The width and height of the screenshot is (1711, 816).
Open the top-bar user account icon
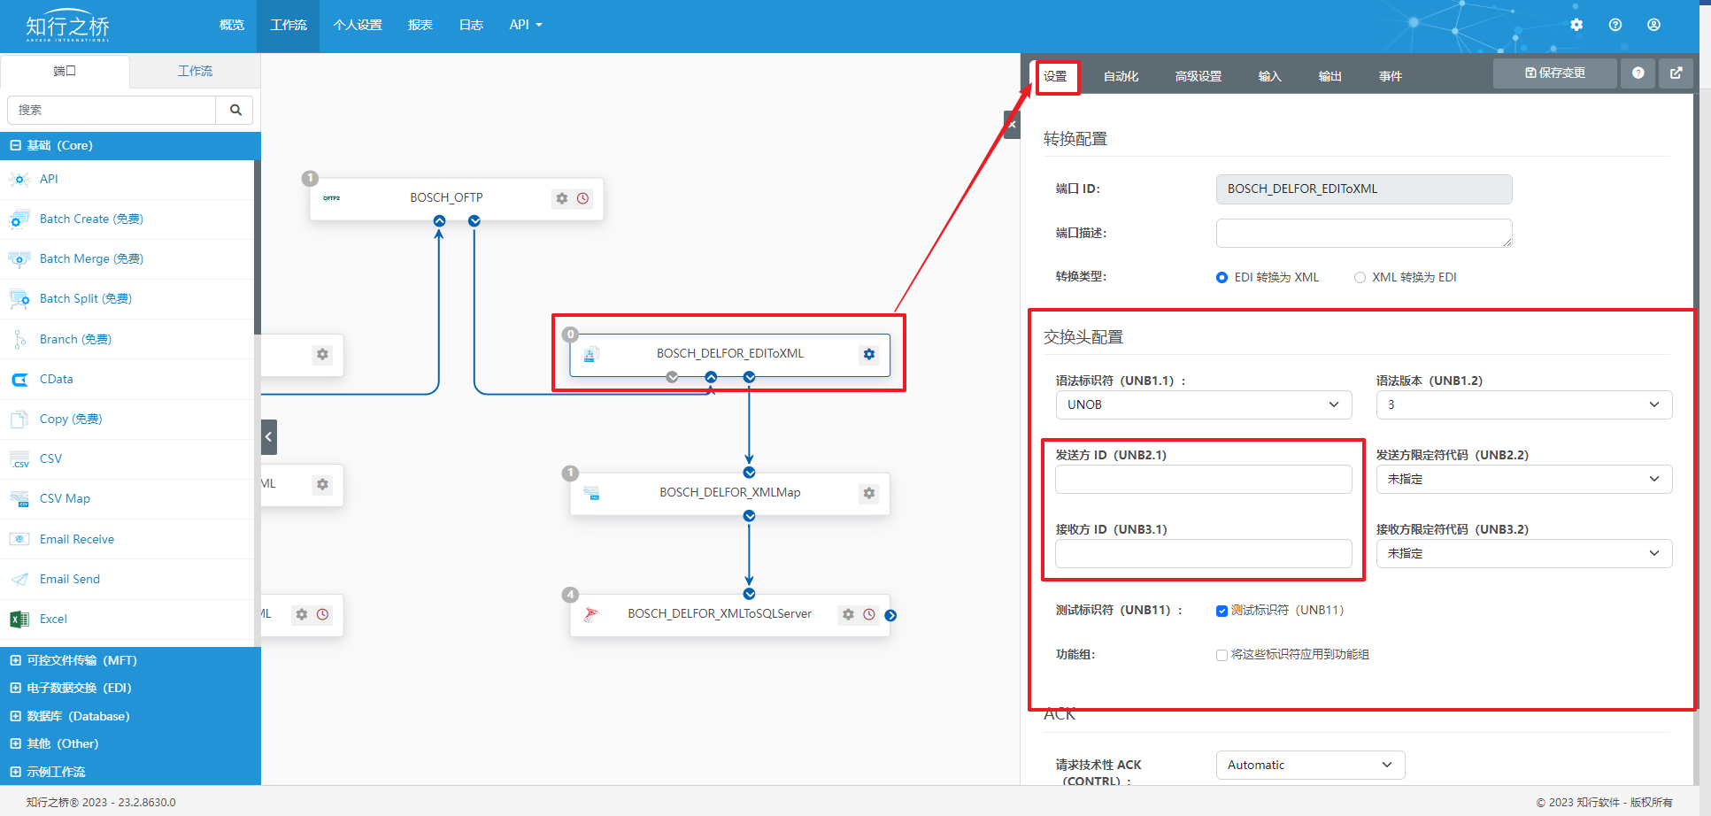tap(1653, 25)
